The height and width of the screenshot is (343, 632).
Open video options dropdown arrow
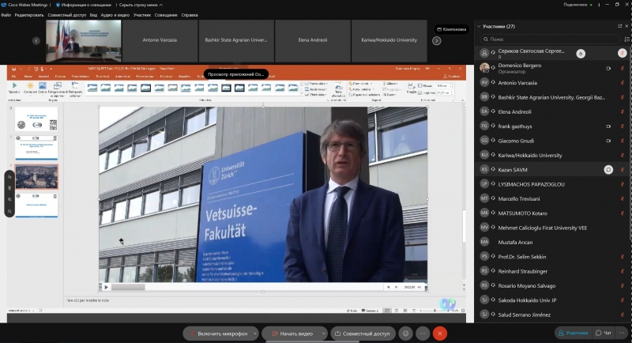tap(324, 334)
